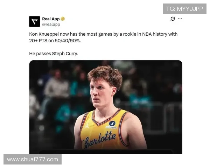Select the 'He passes Steph Curry.' line
The width and height of the screenshot is (210, 168).
pyautogui.click(x=54, y=54)
